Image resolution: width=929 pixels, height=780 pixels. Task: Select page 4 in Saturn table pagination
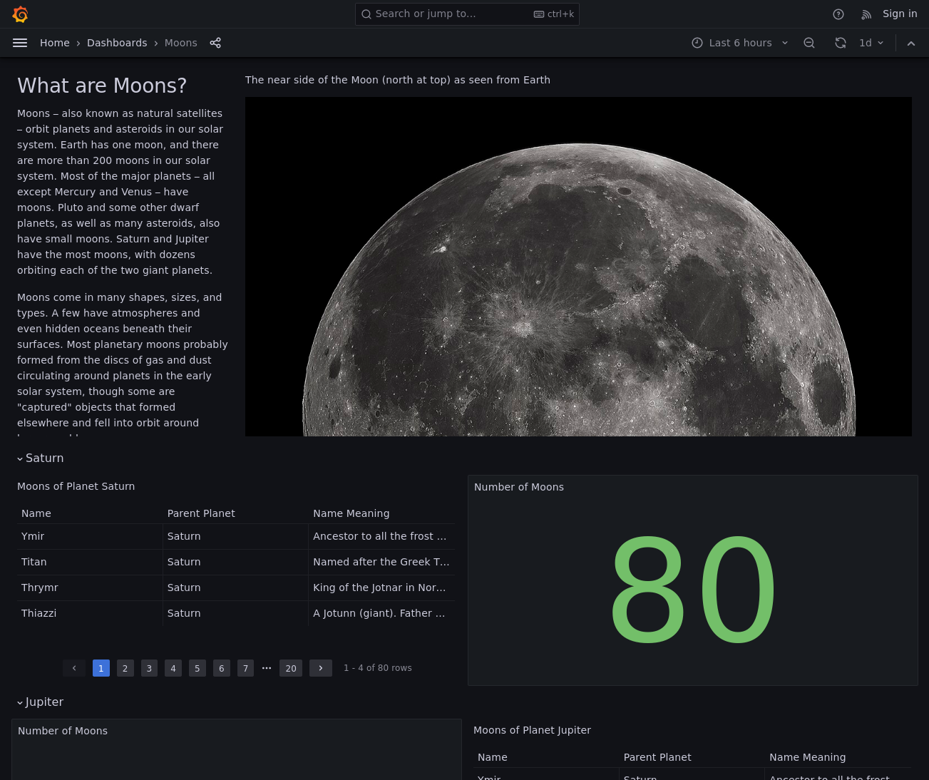173,668
